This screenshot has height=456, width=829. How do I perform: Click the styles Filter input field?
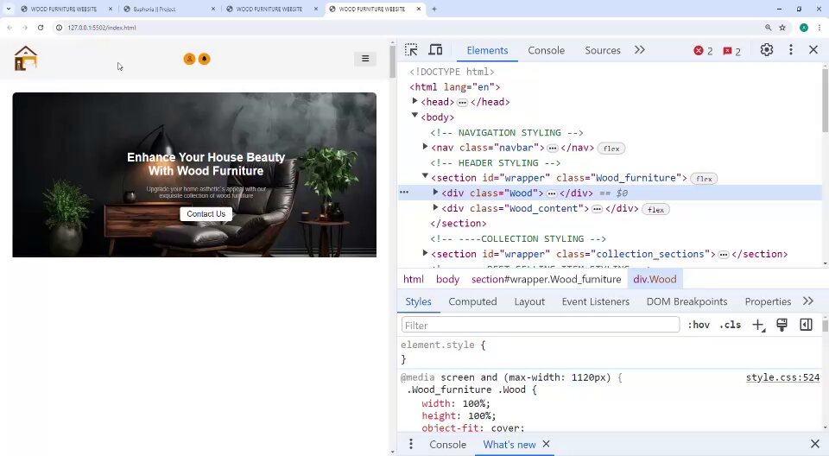pyautogui.click(x=541, y=325)
